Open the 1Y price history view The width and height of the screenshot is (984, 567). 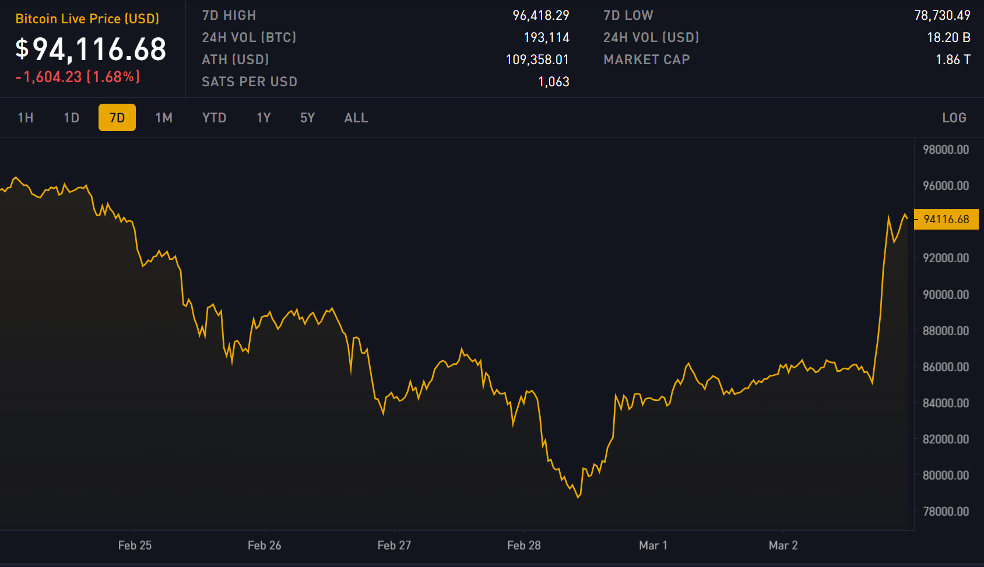coord(263,117)
